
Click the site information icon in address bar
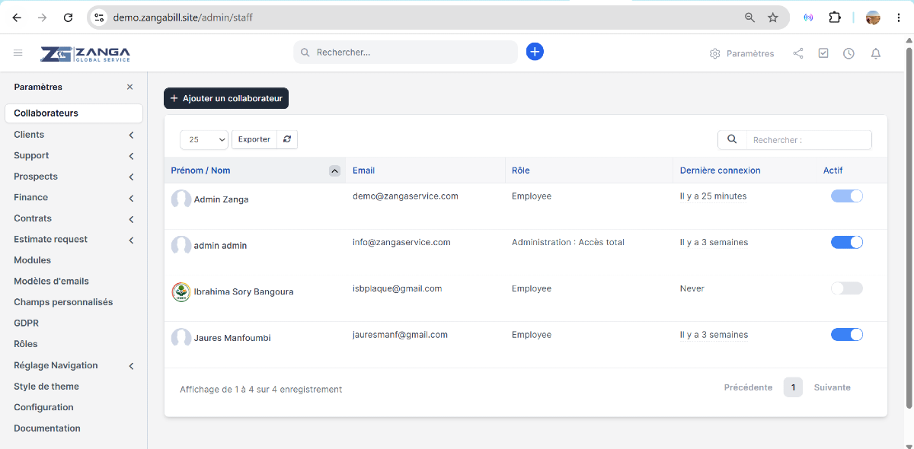coord(99,17)
